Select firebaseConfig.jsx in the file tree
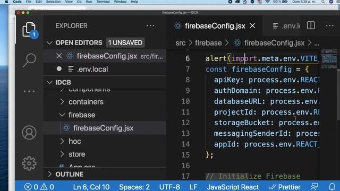 pos(105,128)
